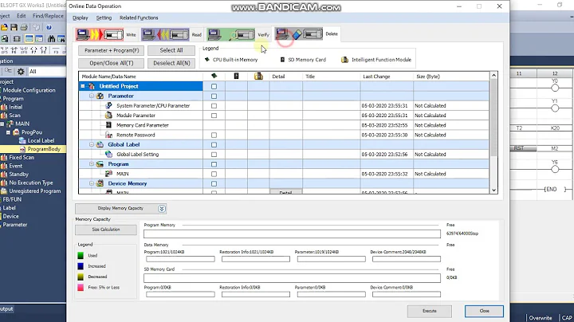
Task: Check the Global Label Setting checkbox
Action: click(x=214, y=155)
